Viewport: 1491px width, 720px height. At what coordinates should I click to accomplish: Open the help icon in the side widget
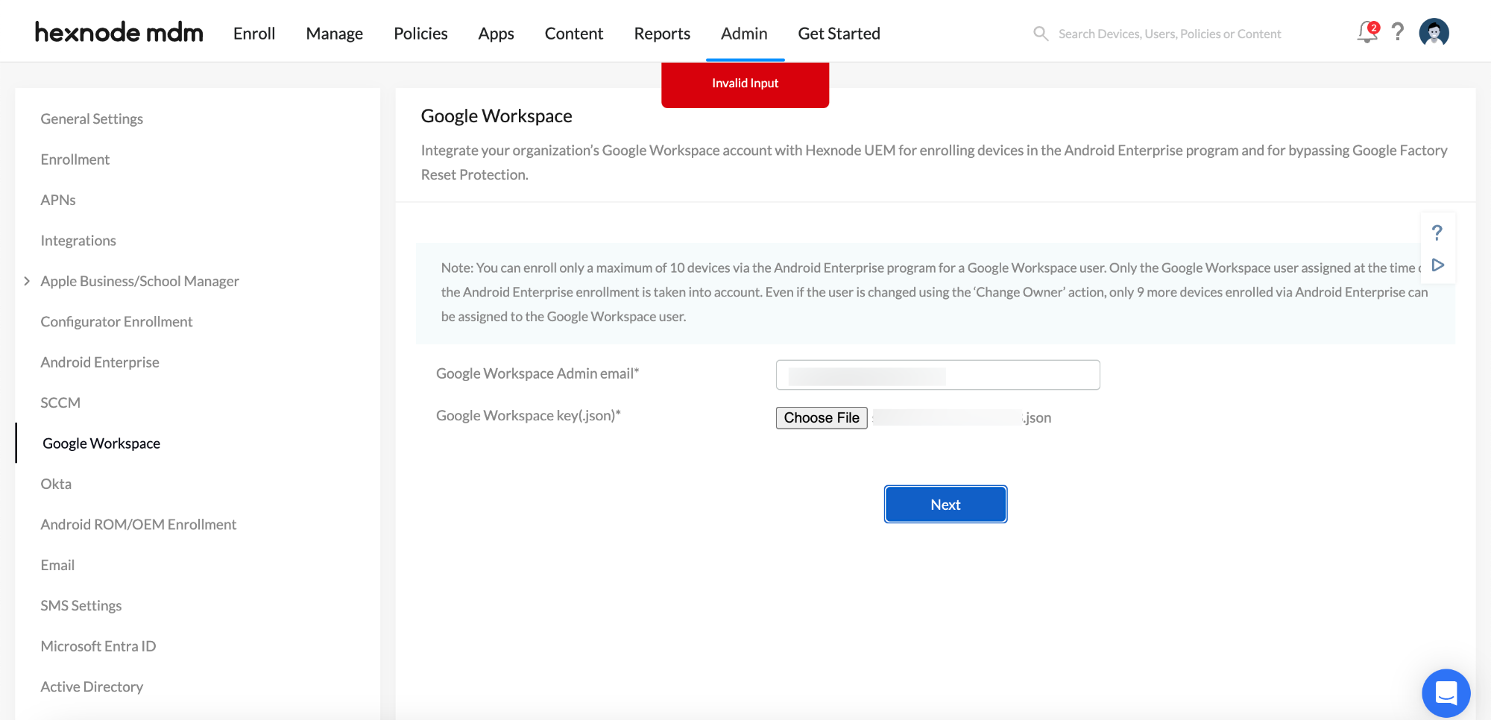pos(1437,233)
